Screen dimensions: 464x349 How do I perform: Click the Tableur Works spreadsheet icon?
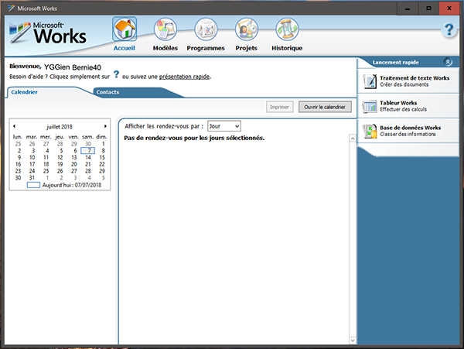[x=370, y=106]
